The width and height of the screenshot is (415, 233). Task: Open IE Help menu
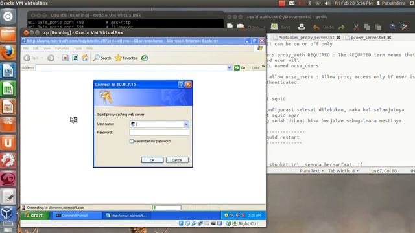tap(89, 48)
